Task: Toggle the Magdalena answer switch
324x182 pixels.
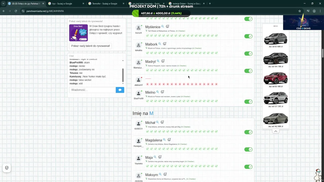Action: coord(248,149)
